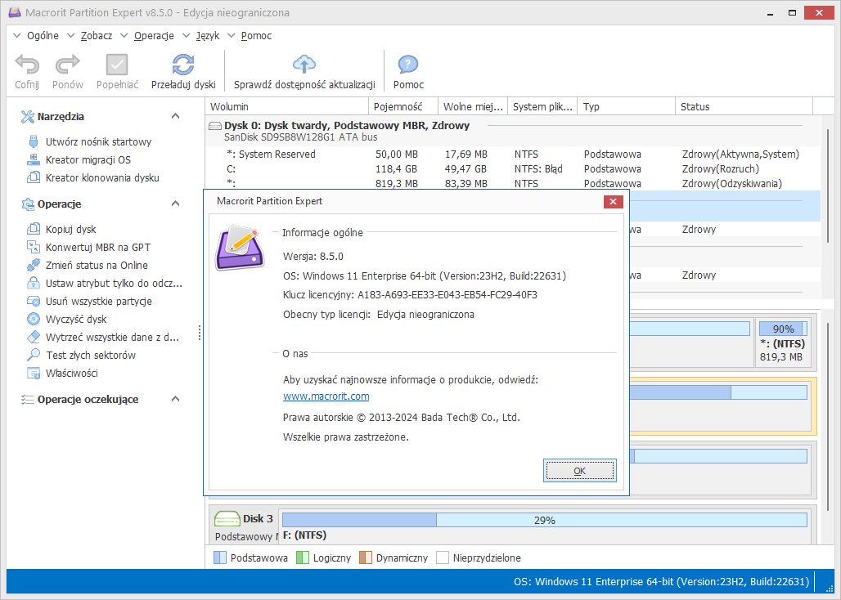Click the Disk 3 drive icon
Image resolution: width=841 pixels, height=600 pixels.
pyautogui.click(x=227, y=518)
